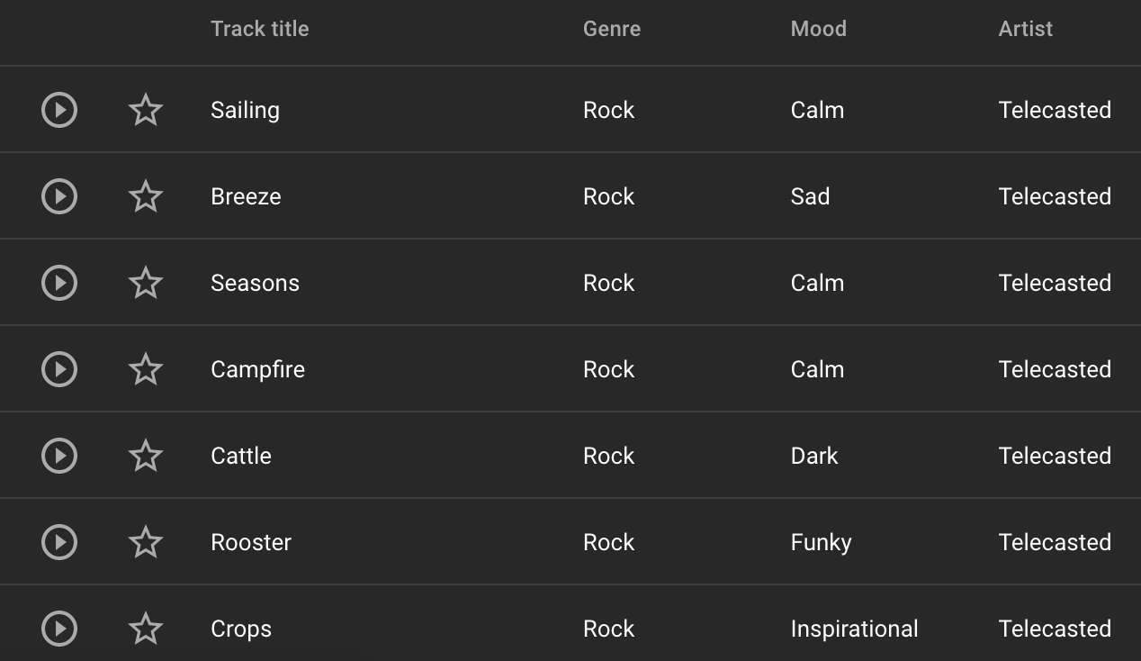This screenshot has width=1141, height=661.
Task: Play the track Crops
Action: (58, 628)
